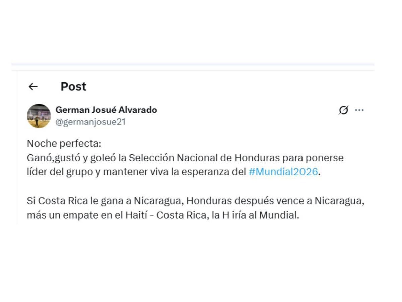This screenshot has width=402, height=302.
Task: Click the Post title in the header
Action: coord(73,86)
